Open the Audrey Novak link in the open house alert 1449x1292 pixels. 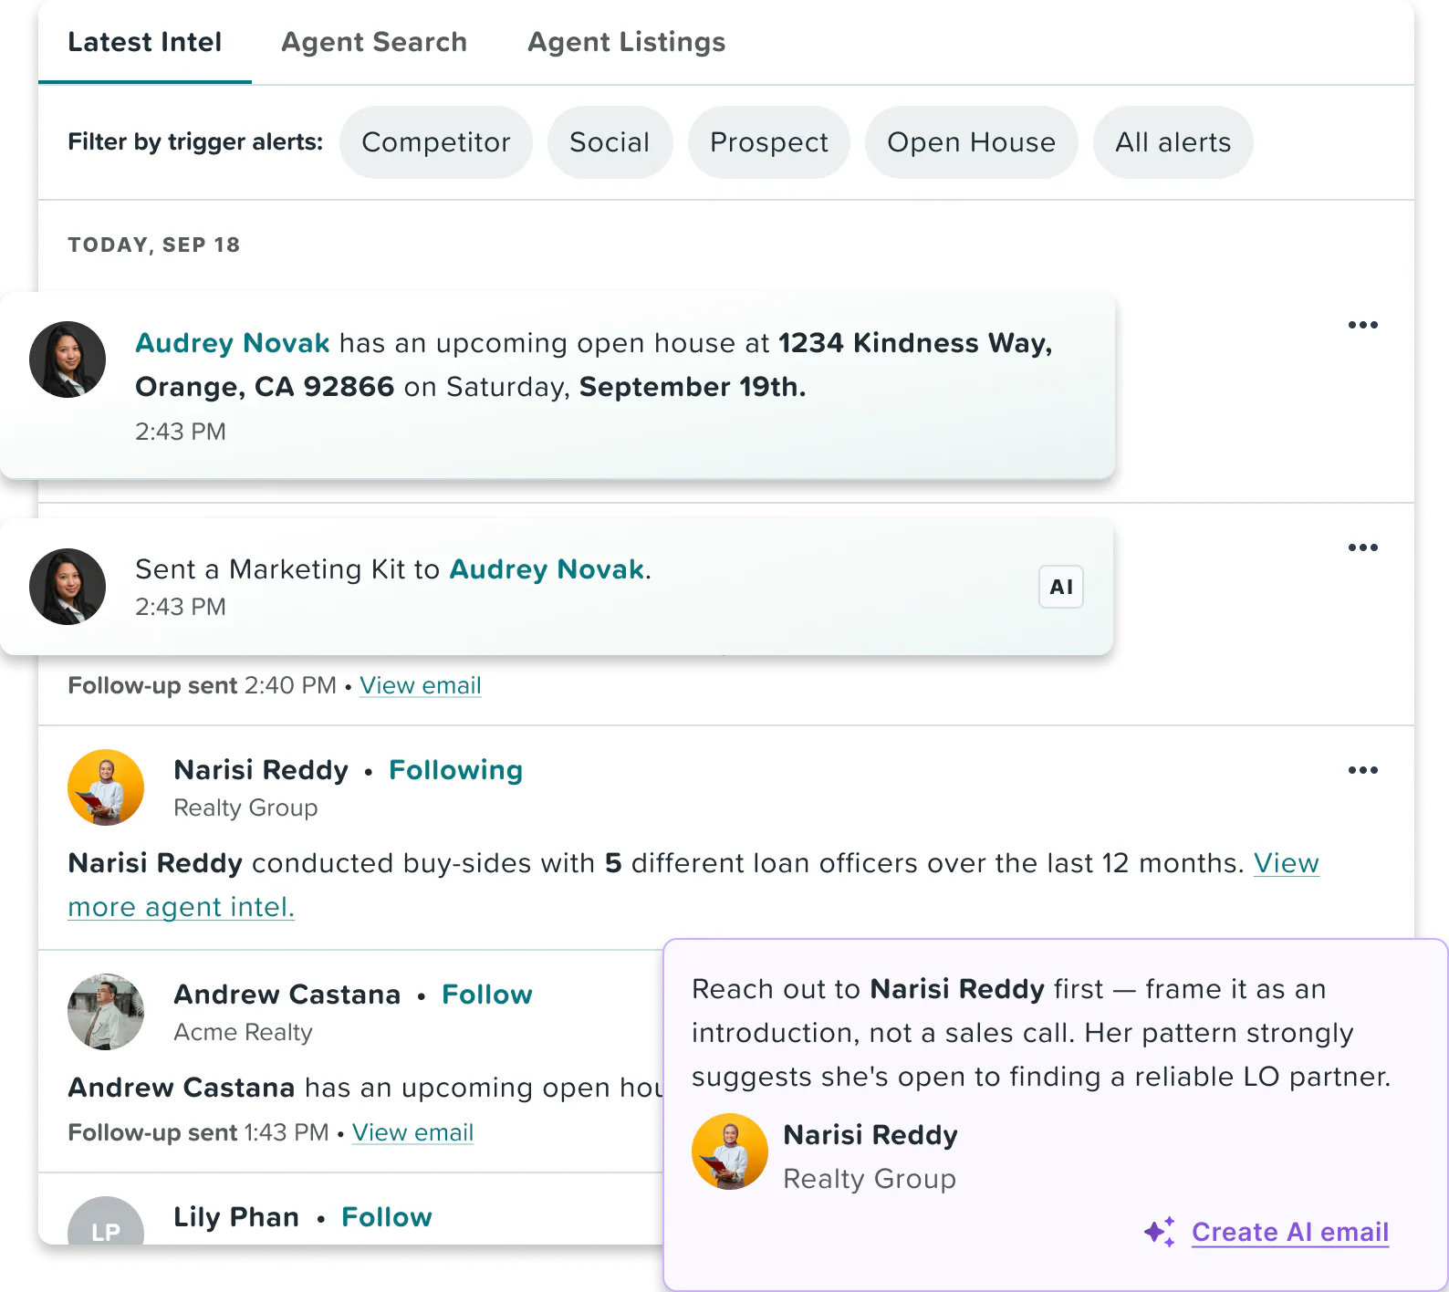click(x=233, y=343)
